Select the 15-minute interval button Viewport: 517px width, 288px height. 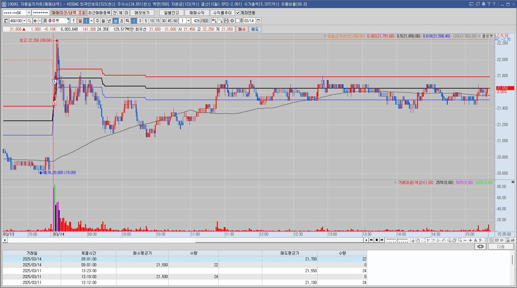pyautogui.click(x=158, y=21)
